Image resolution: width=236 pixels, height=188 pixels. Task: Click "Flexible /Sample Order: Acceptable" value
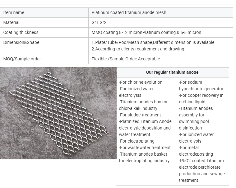[126, 59]
